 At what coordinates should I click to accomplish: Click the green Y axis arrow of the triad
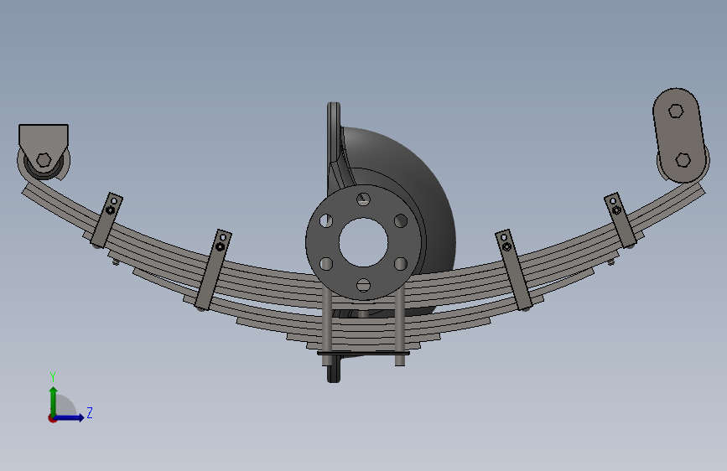click(x=54, y=401)
